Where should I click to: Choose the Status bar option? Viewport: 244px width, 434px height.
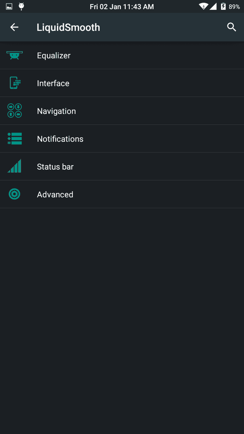pyautogui.click(x=122, y=166)
